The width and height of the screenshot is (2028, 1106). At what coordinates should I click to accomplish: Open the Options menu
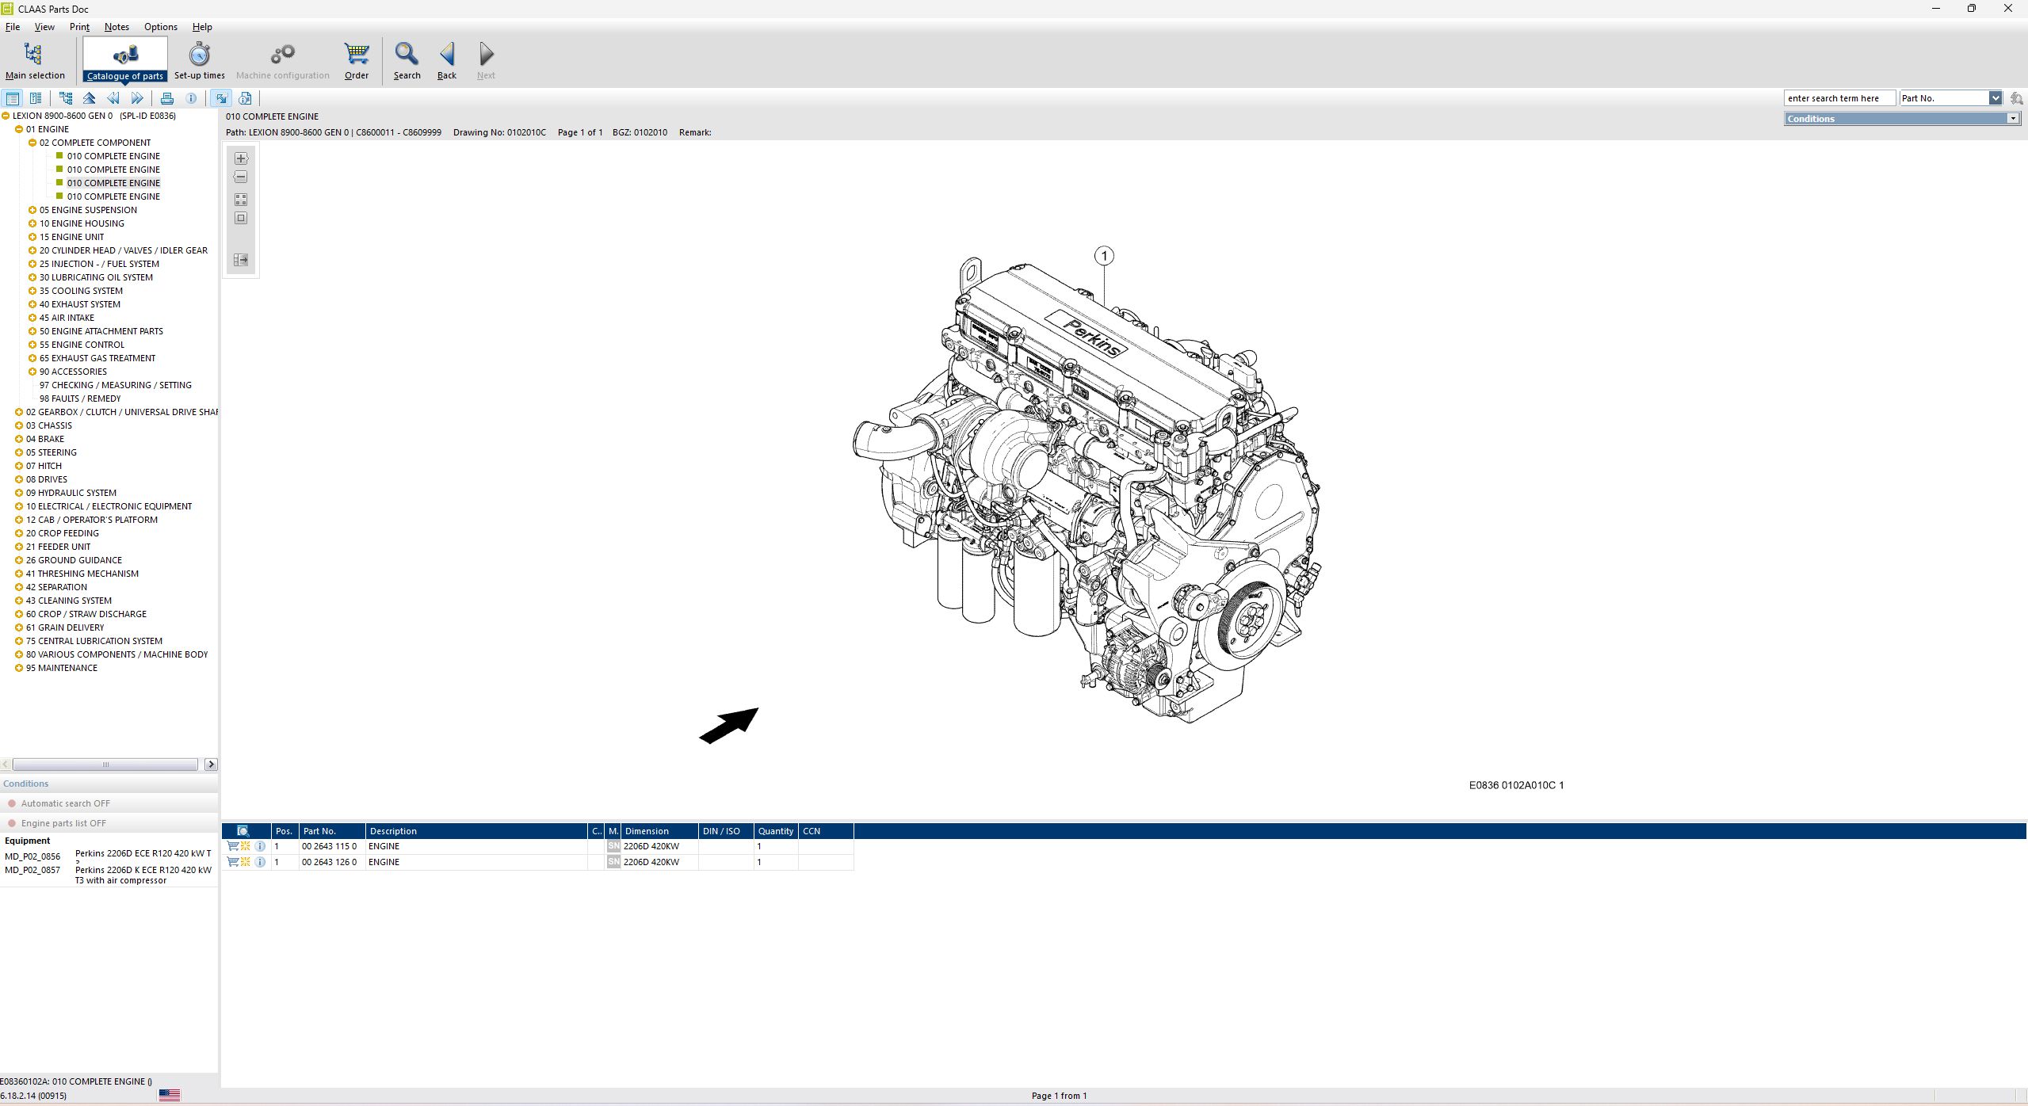[x=161, y=26]
